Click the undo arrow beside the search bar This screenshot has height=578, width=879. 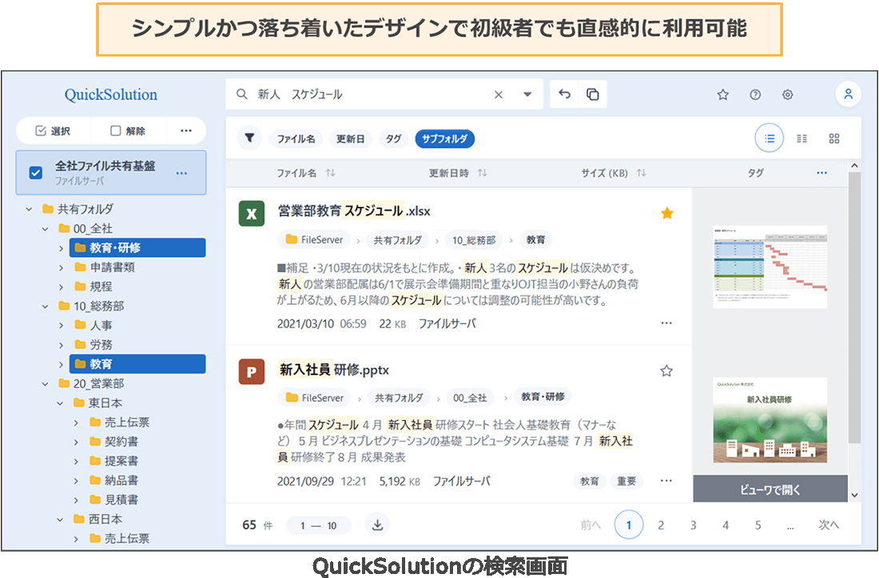click(565, 93)
